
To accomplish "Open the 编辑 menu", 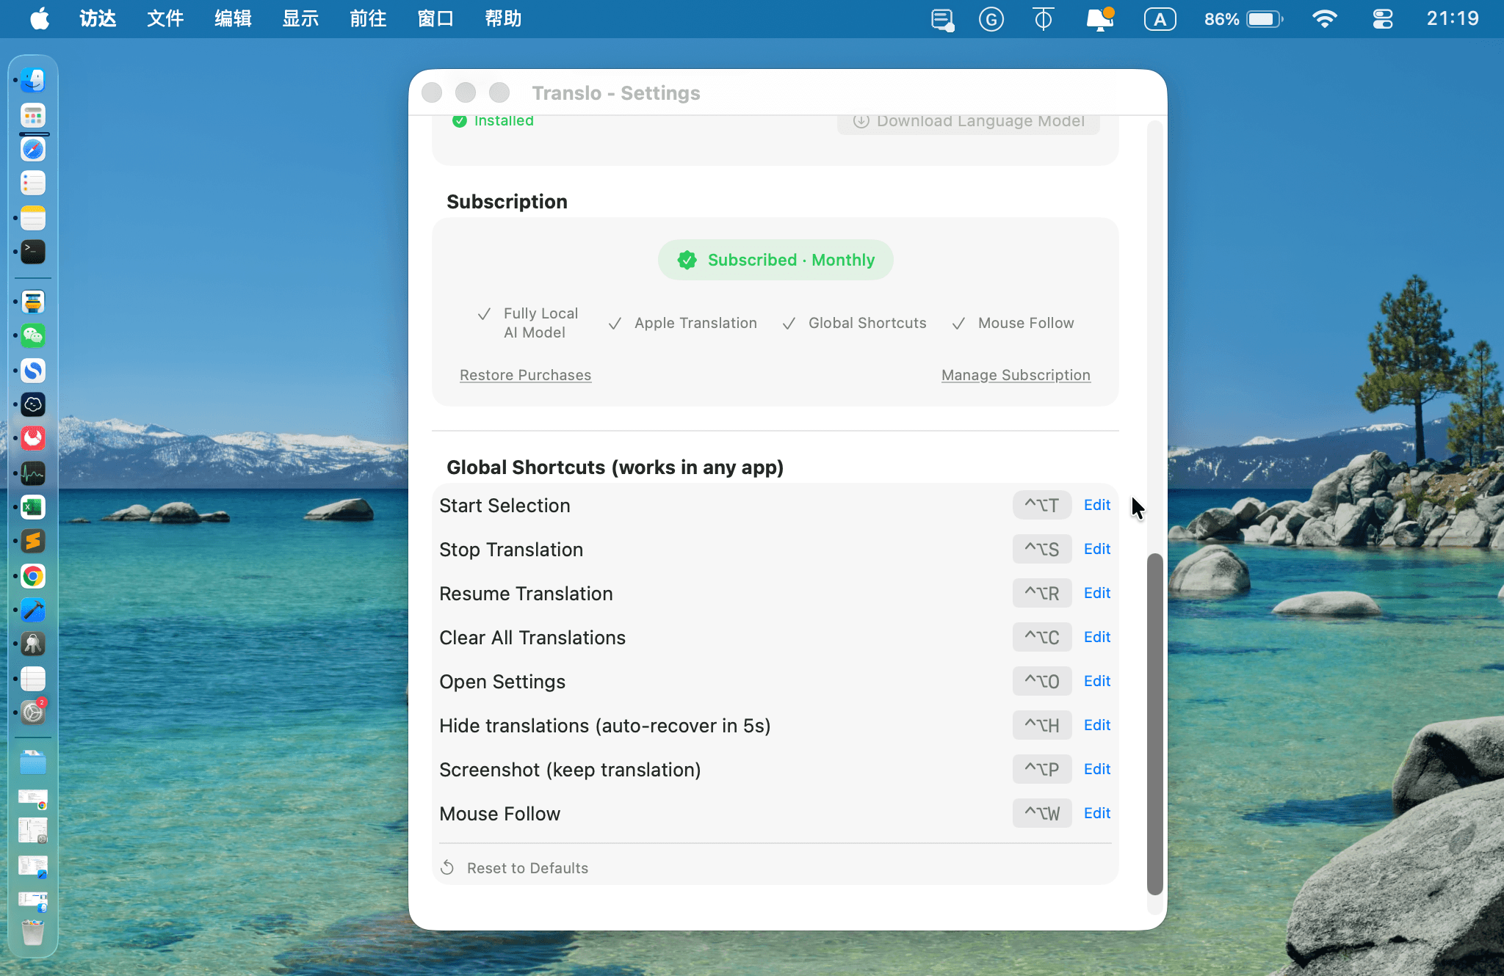I will click(233, 19).
